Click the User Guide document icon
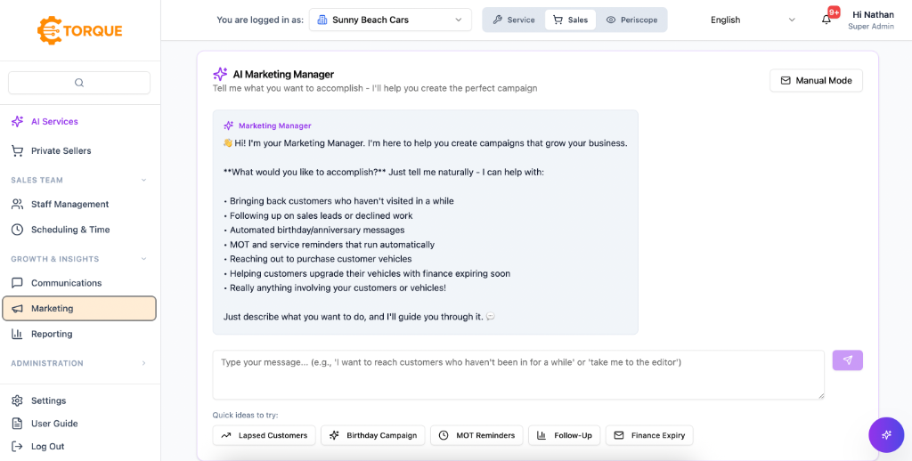Image resolution: width=912 pixels, height=461 pixels. pyautogui.click(x=18, y=424)
